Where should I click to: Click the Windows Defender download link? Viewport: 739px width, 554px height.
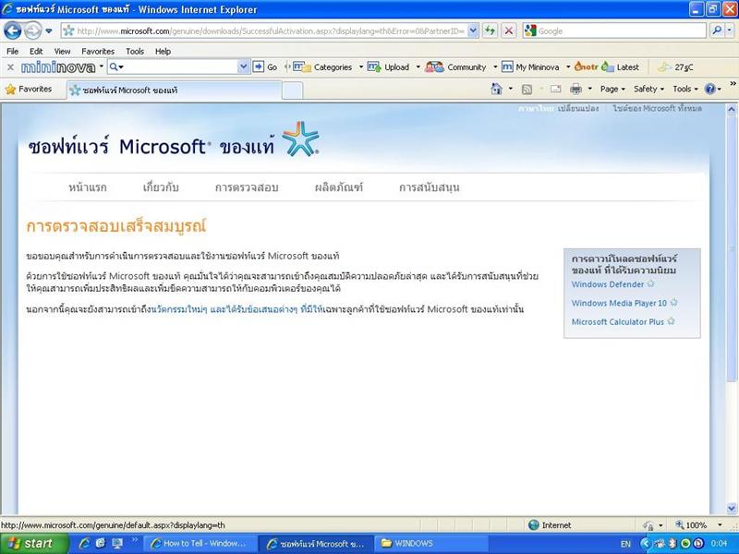pyautogui.click(x=608, y=284)
